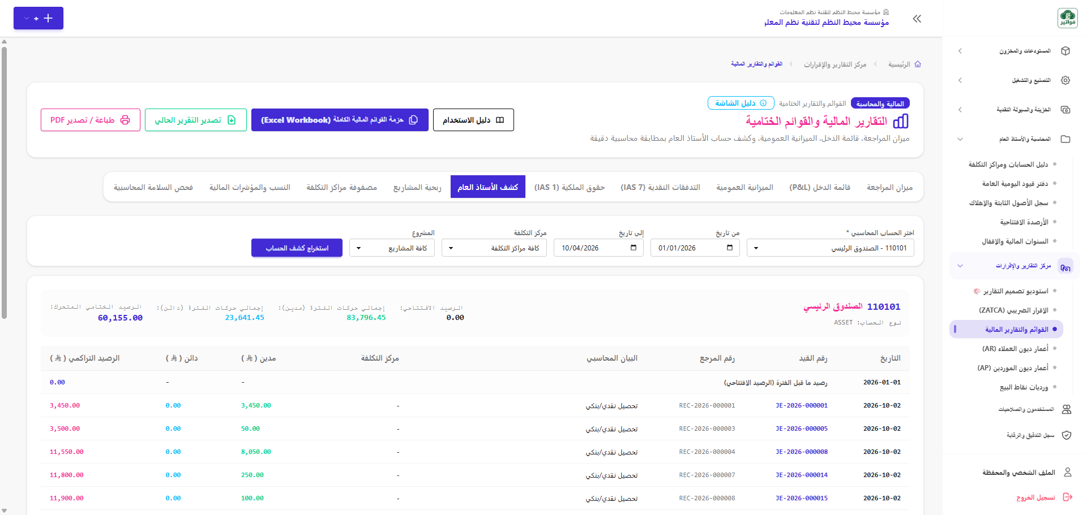Click export current report button
The height and width of the screenshot is (515, 1087).
pyautogui.click(x=195, y=120)
